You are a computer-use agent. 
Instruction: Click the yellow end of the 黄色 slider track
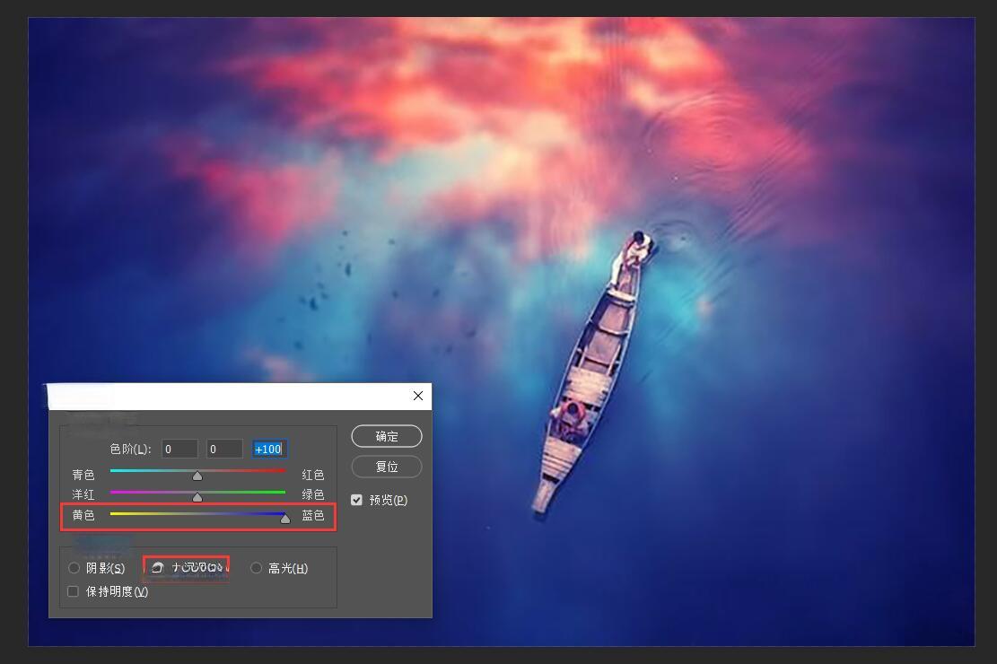tap(115, 513)
